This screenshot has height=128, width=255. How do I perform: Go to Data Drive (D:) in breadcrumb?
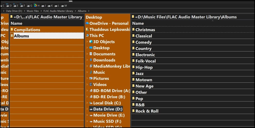[x=14, y=11]
